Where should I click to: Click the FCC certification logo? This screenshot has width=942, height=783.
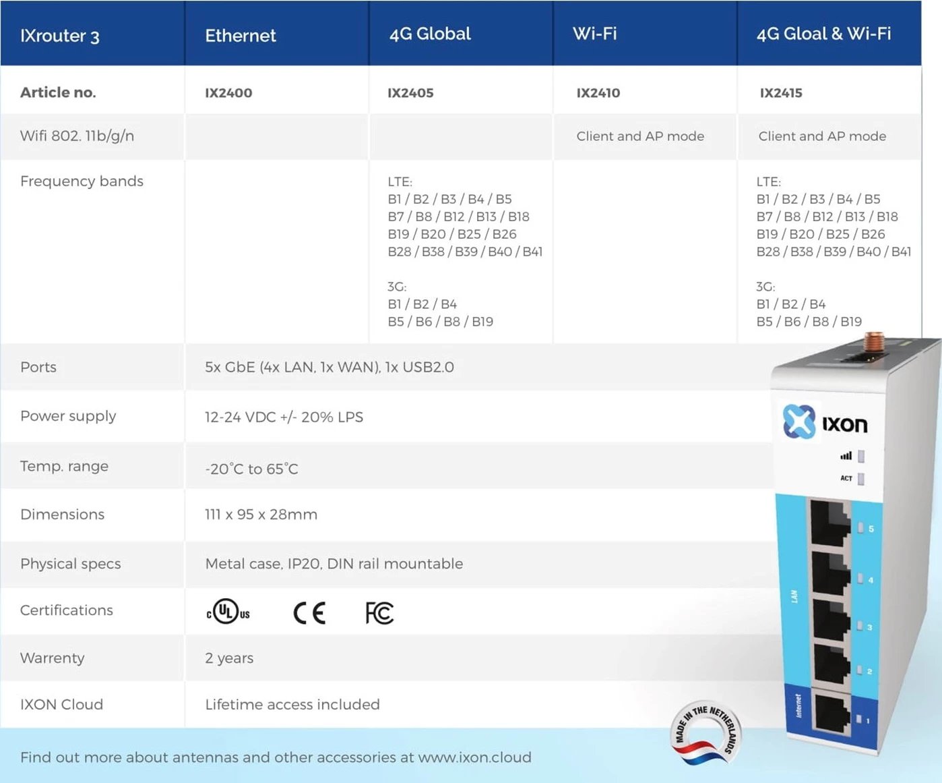click(x=379, y=612)
